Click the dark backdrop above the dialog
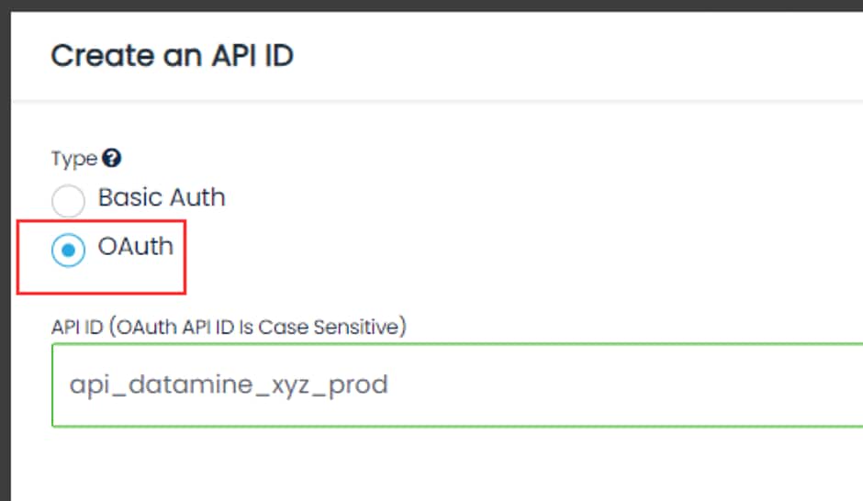This screenshot has height=501, width=863. tap(431, 6)
